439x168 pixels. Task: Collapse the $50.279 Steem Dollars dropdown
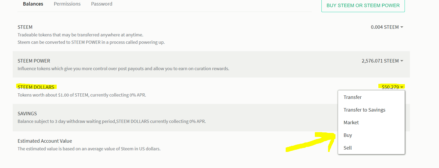[392, 87]
